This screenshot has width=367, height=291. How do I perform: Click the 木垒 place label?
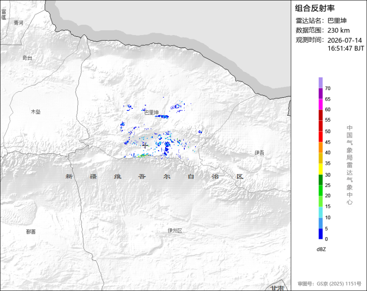click(x=36, y=112)
